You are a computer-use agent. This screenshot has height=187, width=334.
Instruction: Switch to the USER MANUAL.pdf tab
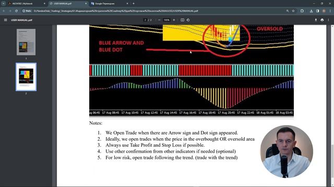coord(68,4)
